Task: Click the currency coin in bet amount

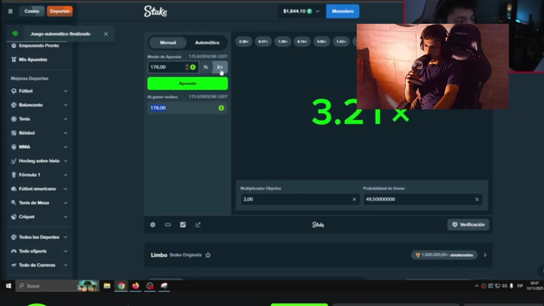Action: tap(193, 67)
